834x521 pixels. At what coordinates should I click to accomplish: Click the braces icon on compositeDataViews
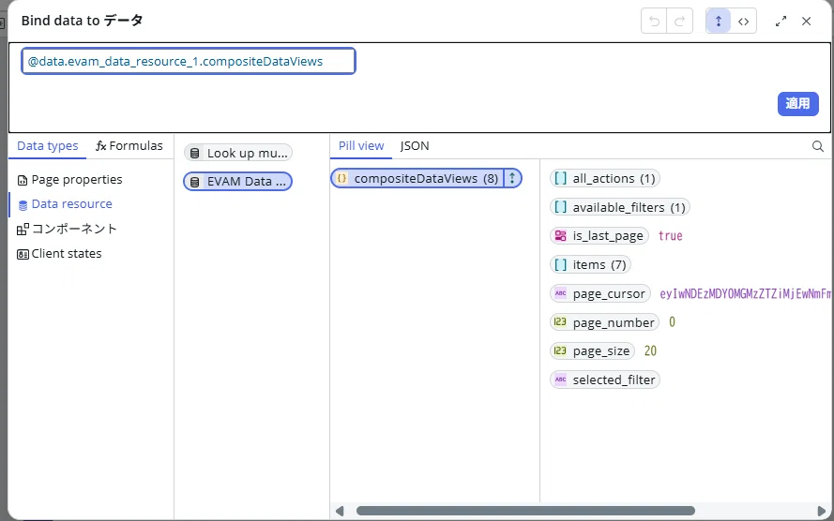point(342,178)
